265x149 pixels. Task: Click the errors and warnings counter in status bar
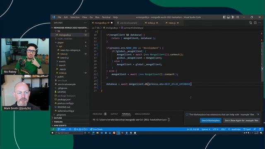pos(81,129)
